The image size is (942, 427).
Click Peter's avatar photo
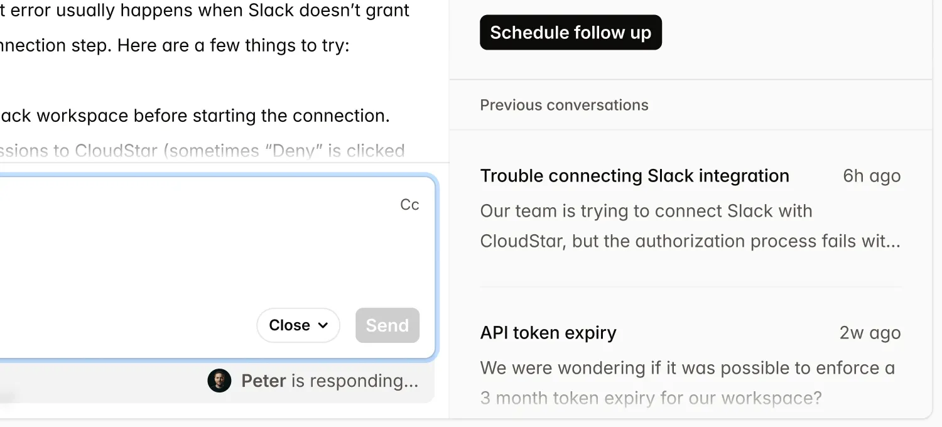(219, 381)
